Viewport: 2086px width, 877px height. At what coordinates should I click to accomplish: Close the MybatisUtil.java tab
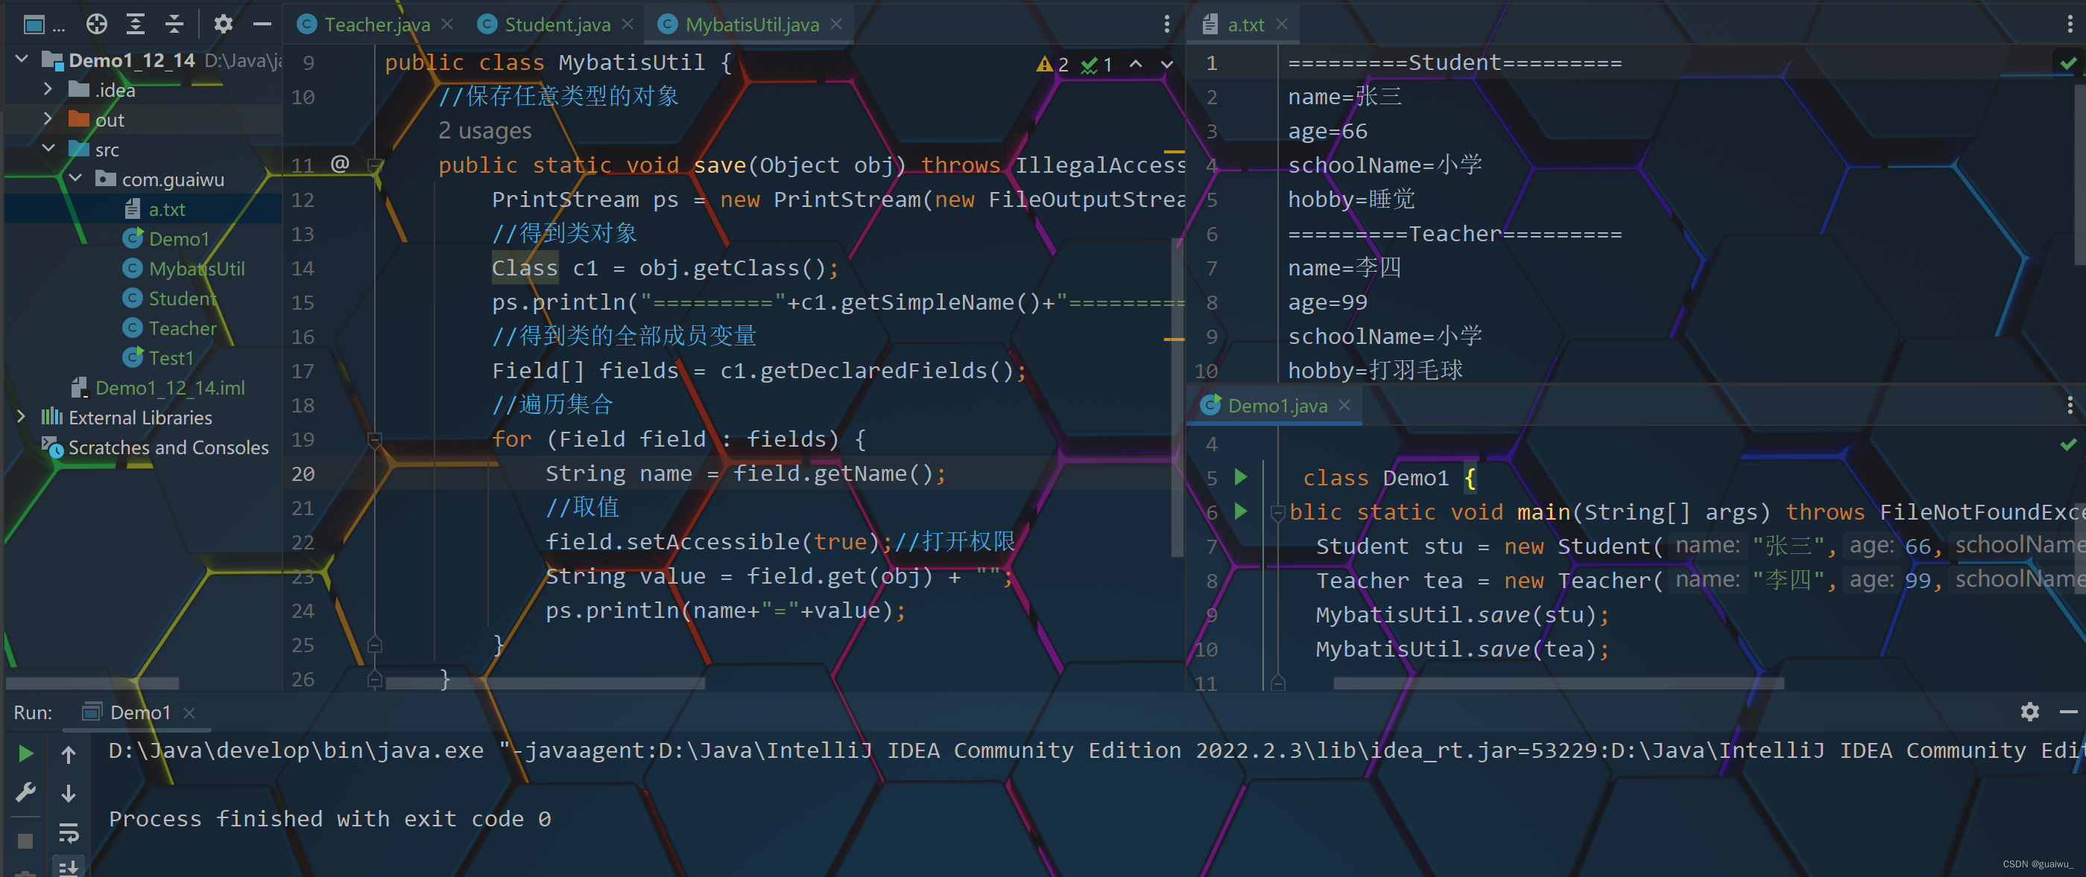click(836, 25)
